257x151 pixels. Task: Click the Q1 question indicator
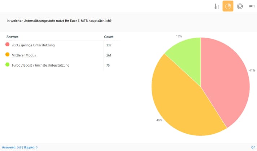253,147
